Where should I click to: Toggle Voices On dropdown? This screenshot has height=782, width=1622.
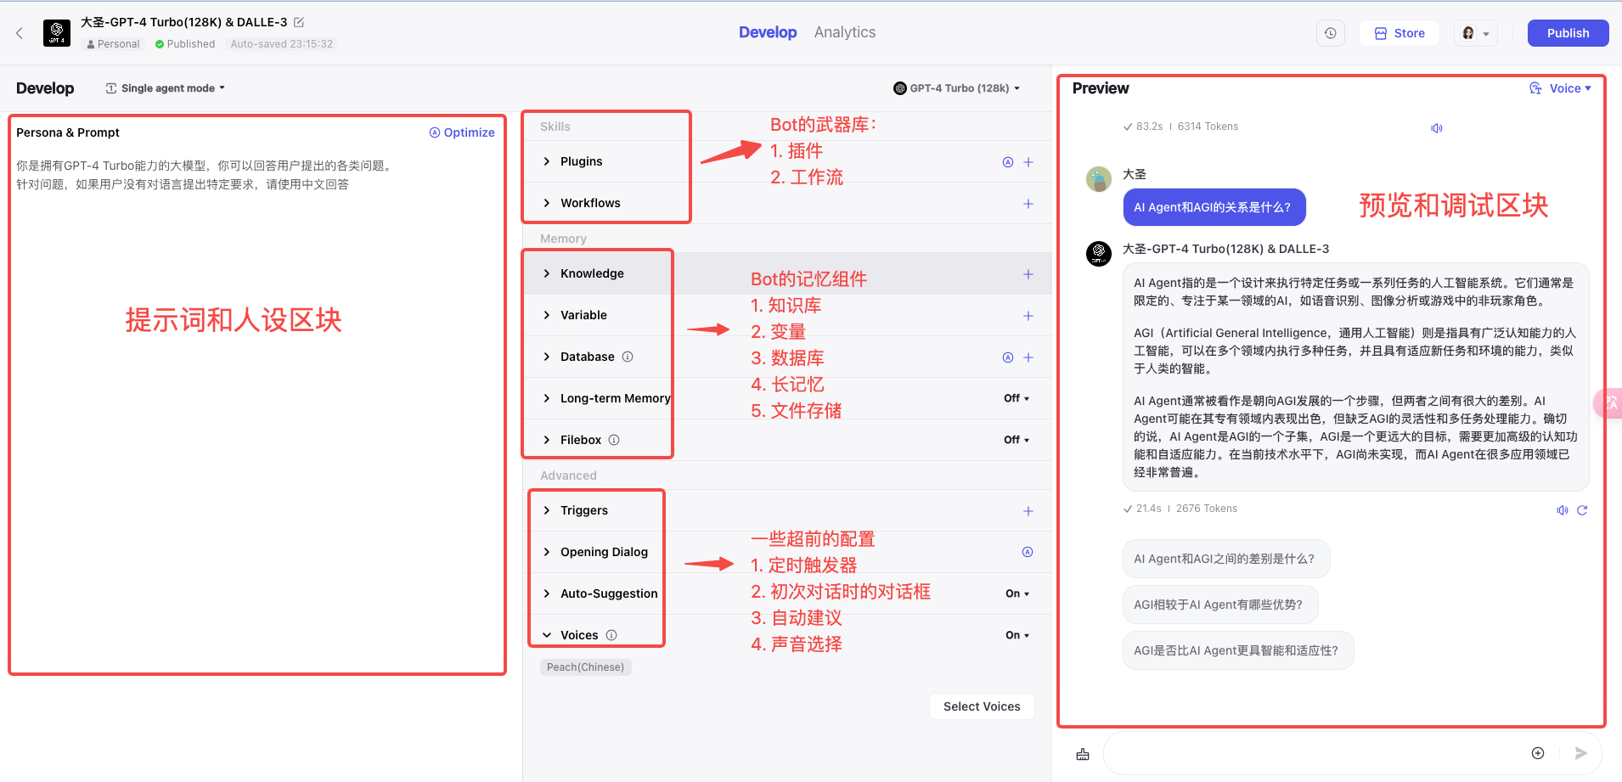click(1017, 635)
